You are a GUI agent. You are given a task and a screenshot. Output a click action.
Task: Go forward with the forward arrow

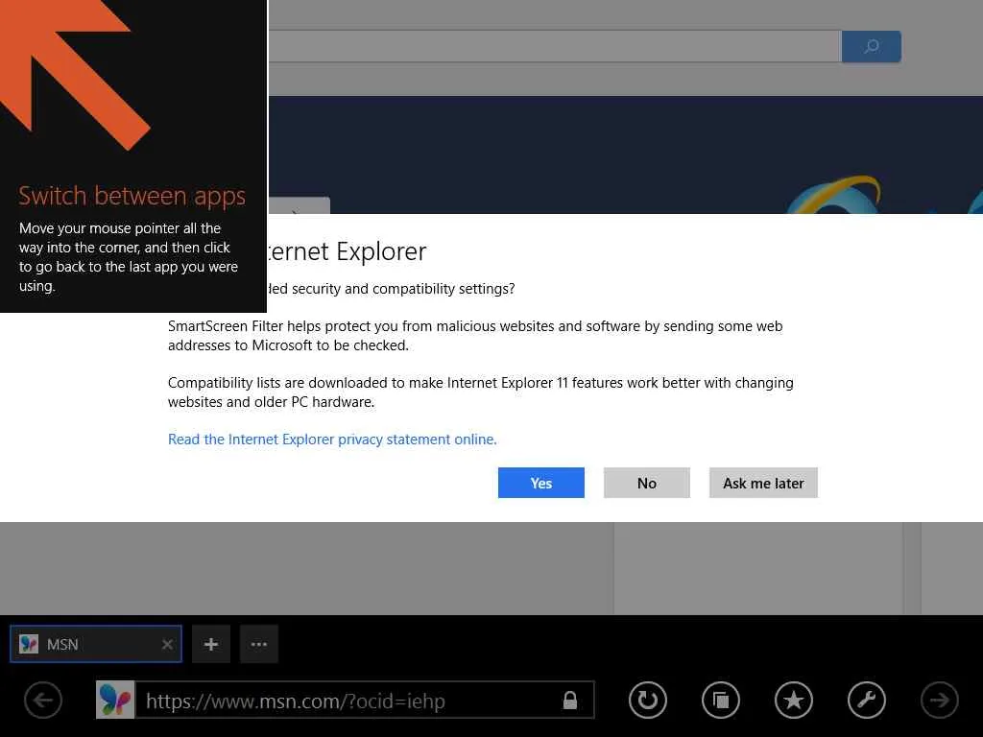939,700
